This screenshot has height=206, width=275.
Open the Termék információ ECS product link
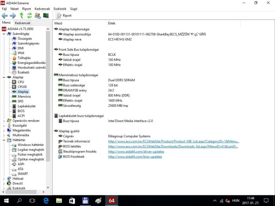coord(174,141)
